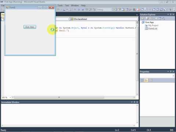Image resolution: width=176 pixels, height=132 pixels.
Task: Open Immediate Window position dropdown
Action: [x=132, y=102]
